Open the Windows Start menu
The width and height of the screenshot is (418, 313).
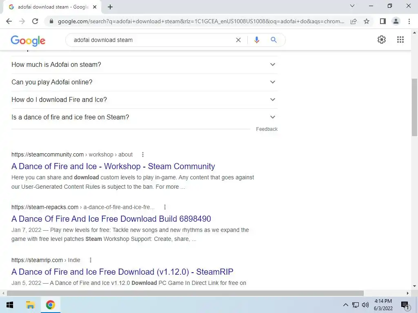click(10, 305)
